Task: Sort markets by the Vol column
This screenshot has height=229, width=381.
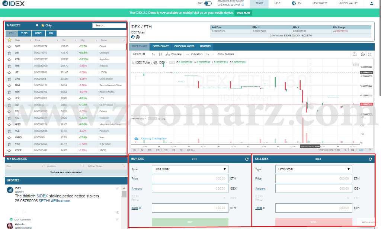Action: [x=69, y=40]
